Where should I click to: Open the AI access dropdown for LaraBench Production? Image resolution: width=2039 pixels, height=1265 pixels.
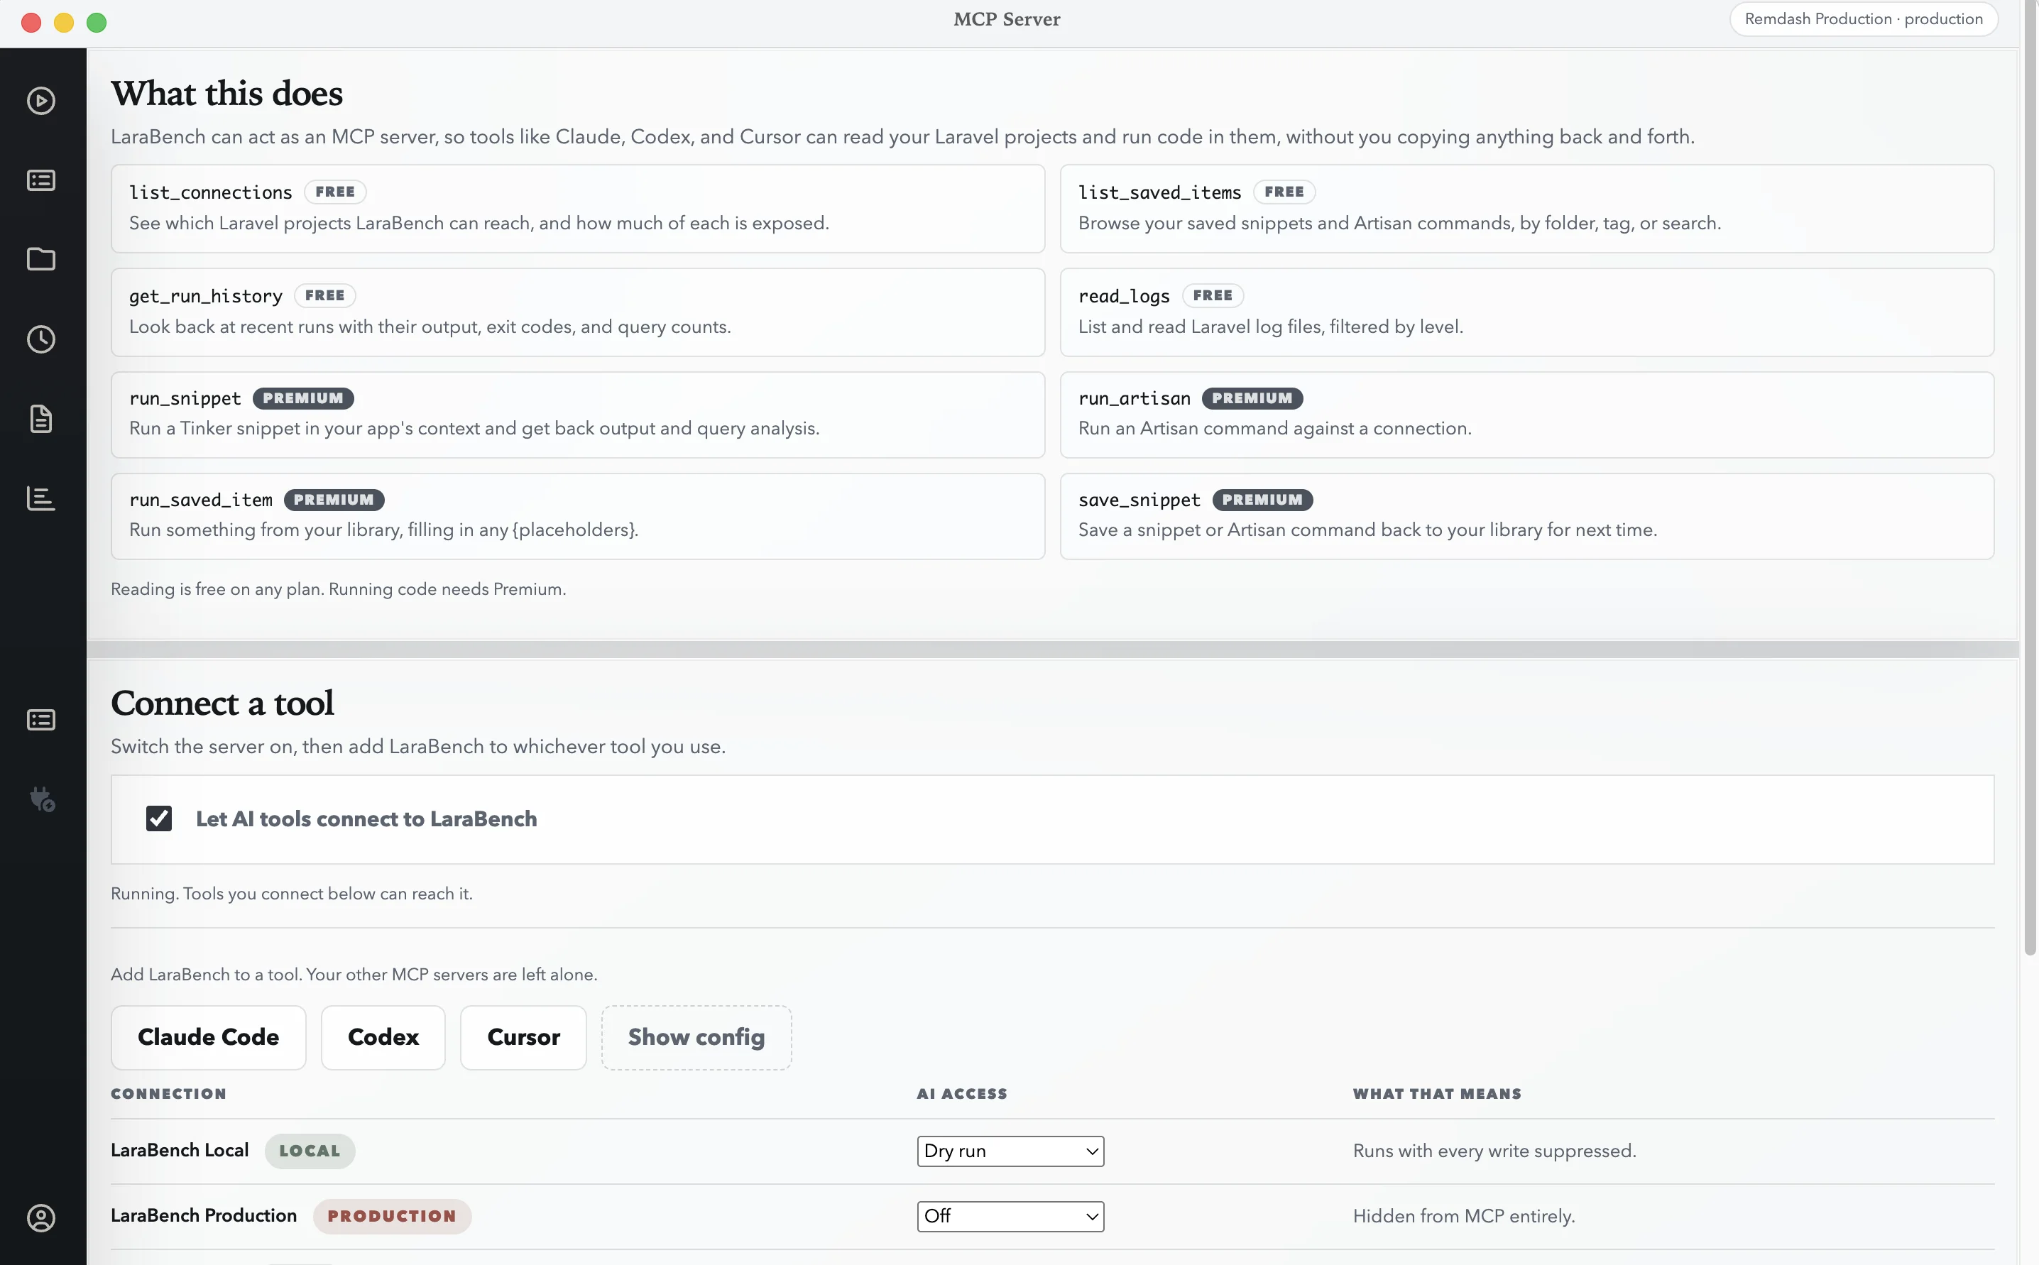tap(1010, 1217)
